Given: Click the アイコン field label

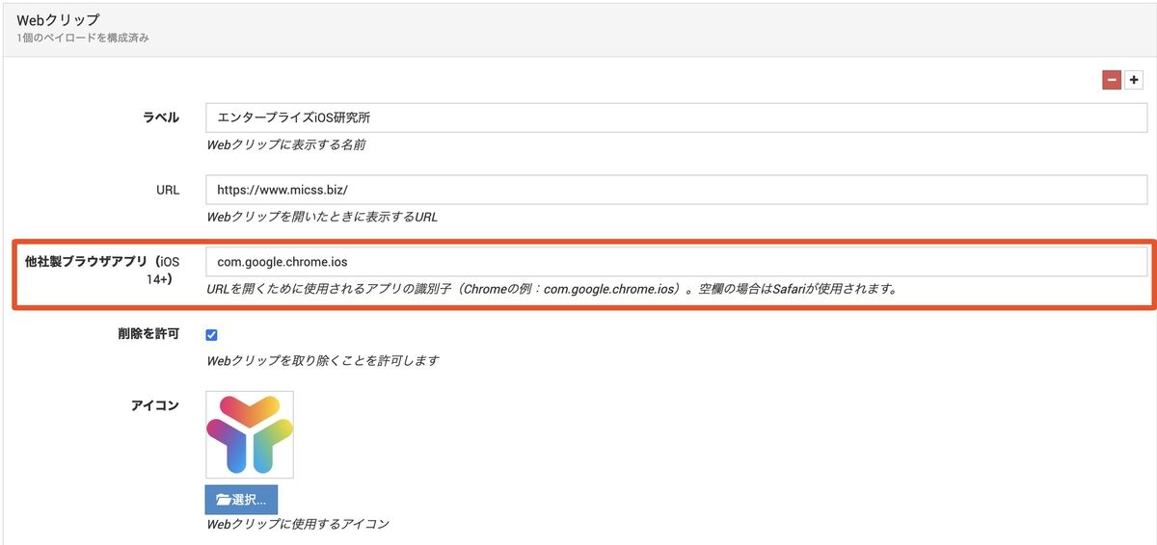Looking at the screenshot, I should point(155,405).
